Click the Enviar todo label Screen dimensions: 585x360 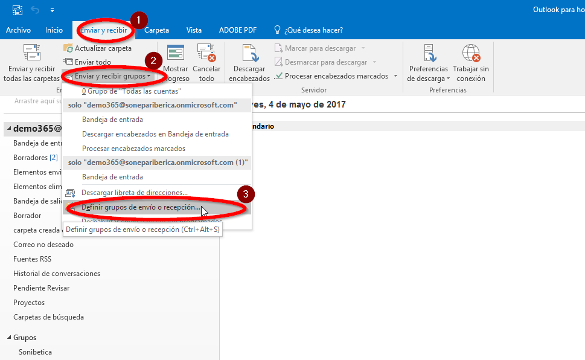pos(93,62)
